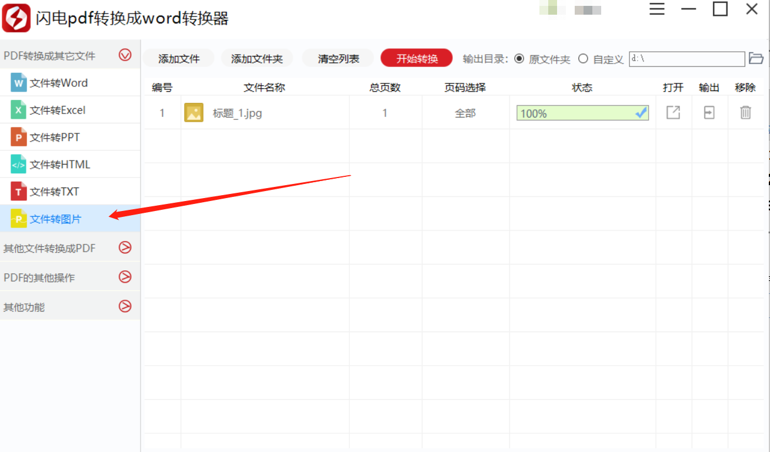This screenshot has width=770, height=452.
Task: Click the green Excel file icon in sidebar
Action: point(19,110)
